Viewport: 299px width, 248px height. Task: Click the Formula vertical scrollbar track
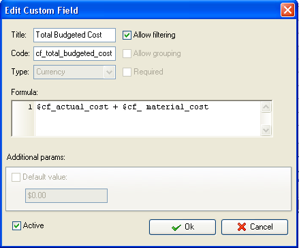pyautogui.click(x=266, y=118)
